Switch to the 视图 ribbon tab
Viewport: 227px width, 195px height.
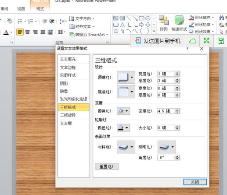tap(21, 9)
